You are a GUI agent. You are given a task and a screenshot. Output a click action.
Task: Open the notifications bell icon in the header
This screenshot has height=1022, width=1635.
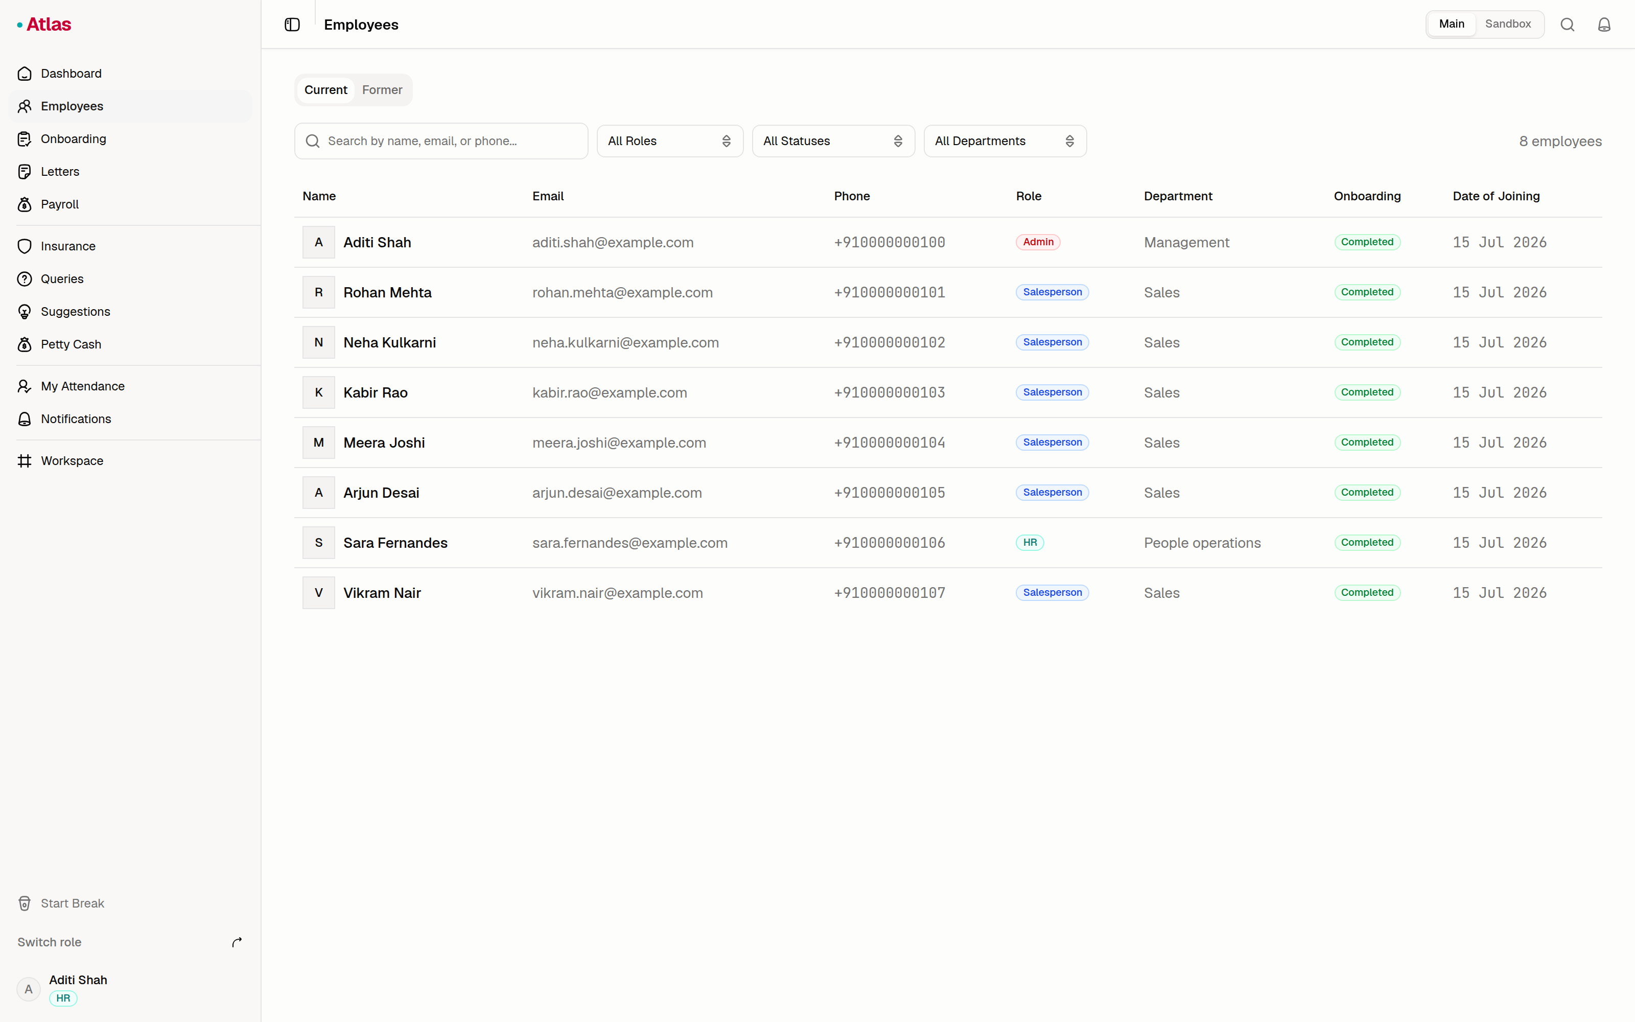point(1604,25)
